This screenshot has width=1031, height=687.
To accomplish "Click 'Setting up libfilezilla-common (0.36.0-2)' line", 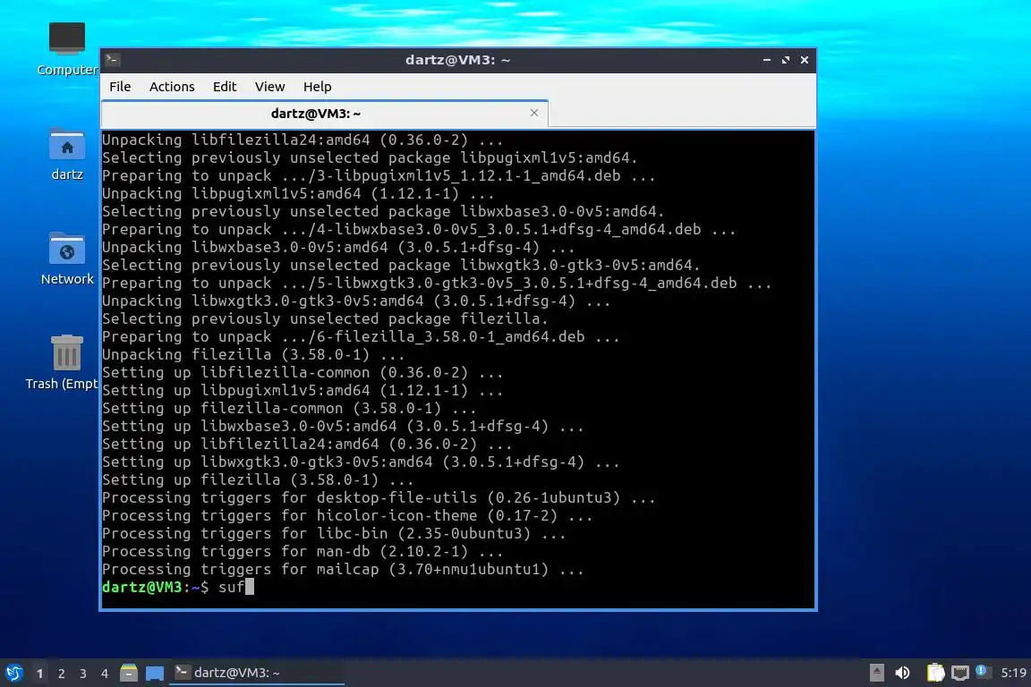I will pos(302,373).
